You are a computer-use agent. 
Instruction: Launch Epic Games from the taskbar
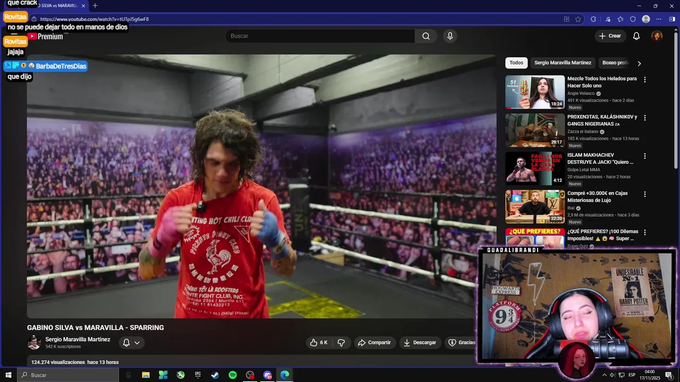coord(198,375)
